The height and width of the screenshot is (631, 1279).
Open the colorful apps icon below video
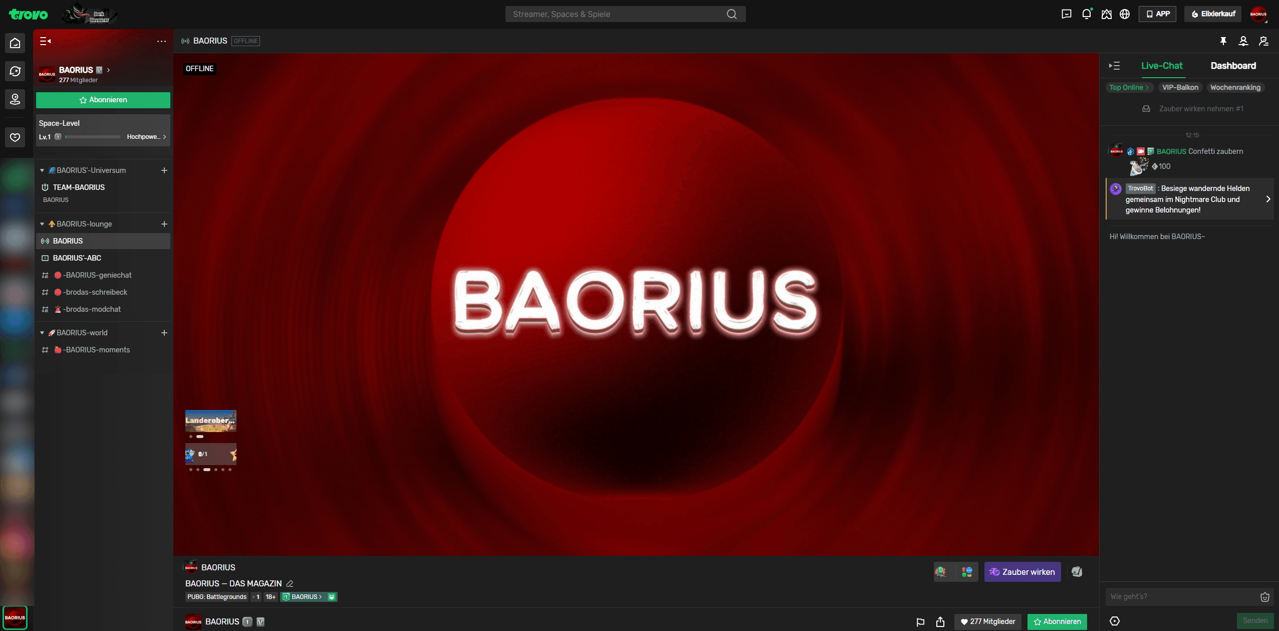tap(967, 571)
